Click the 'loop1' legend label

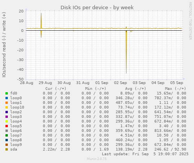(16, 103)
